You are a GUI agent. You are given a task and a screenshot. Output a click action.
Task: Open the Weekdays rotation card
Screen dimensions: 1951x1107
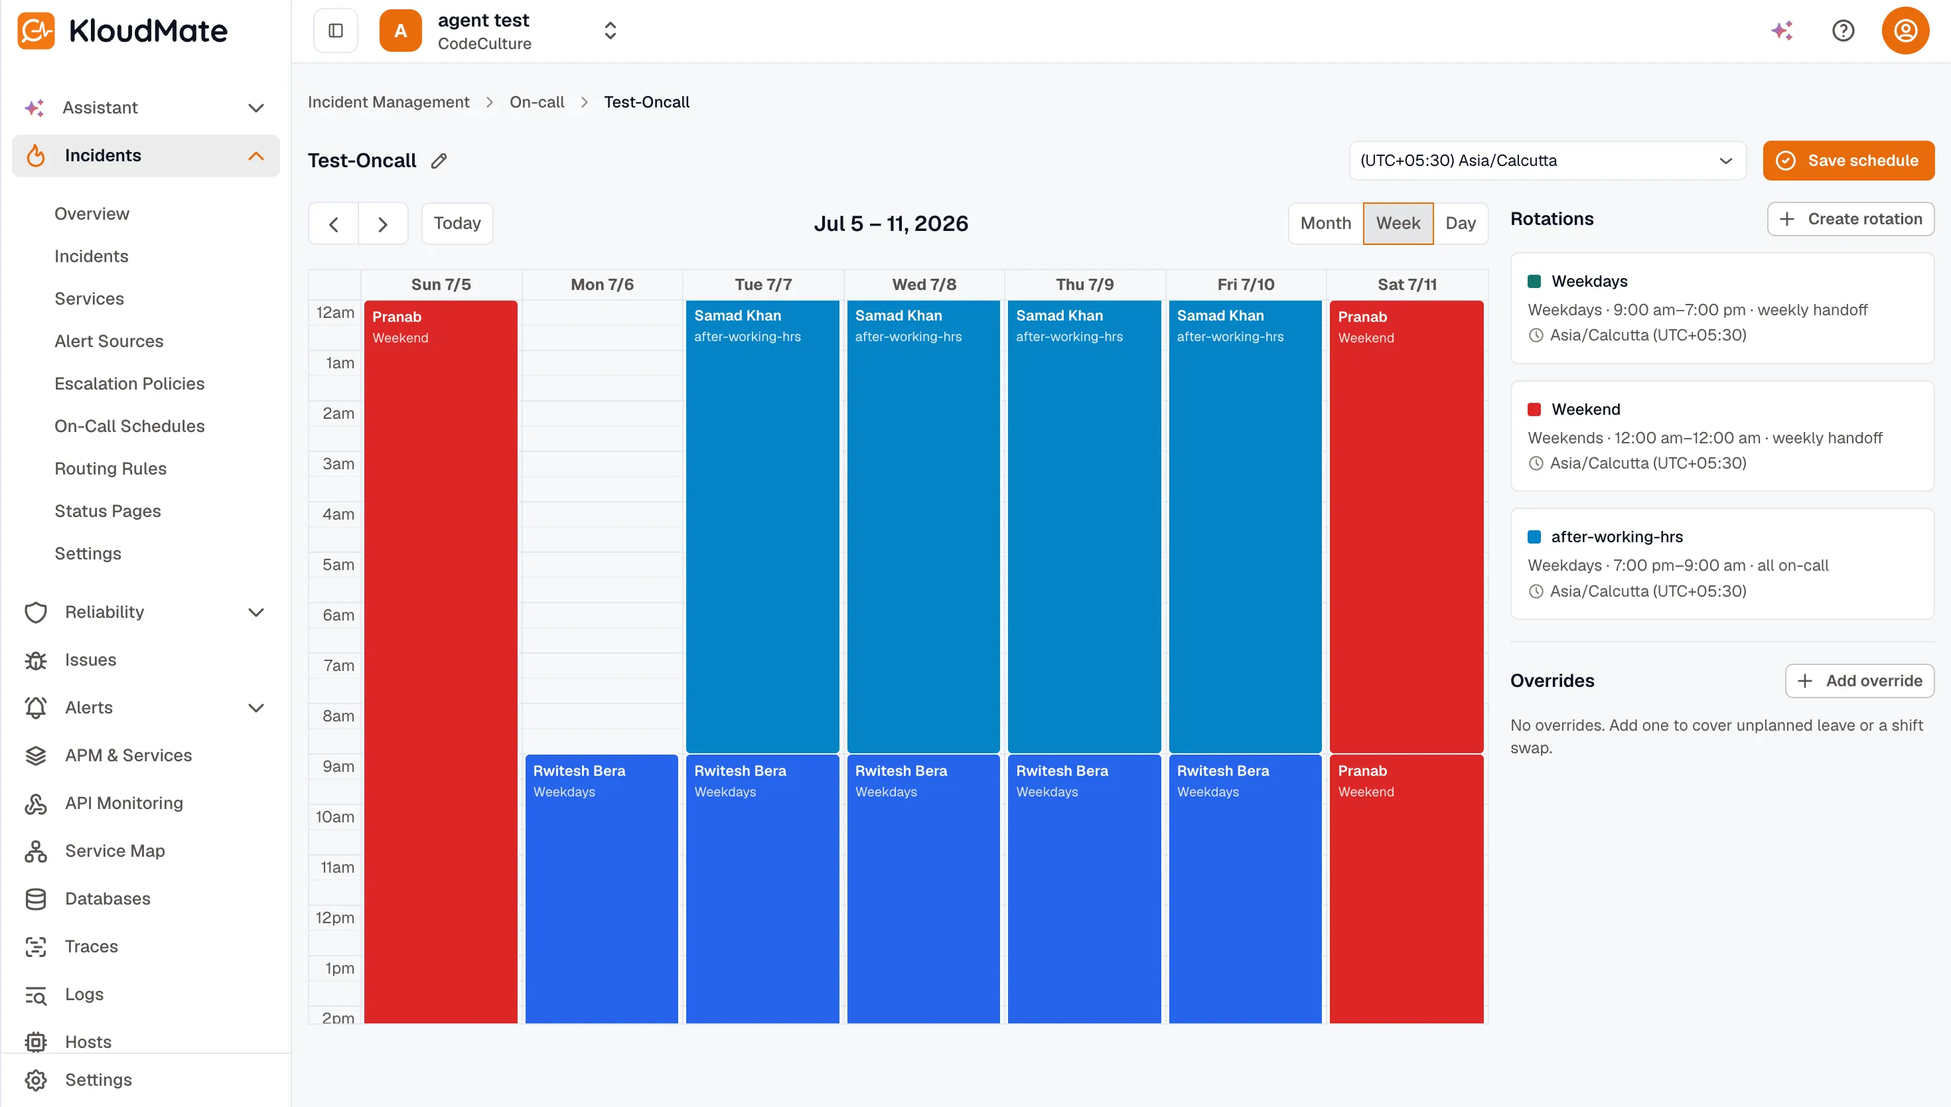pos(1721,308)
